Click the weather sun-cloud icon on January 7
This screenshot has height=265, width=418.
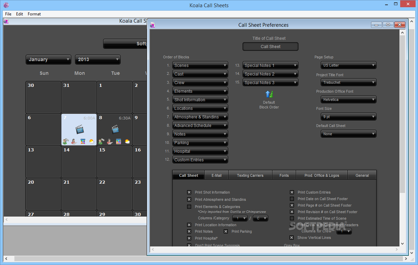(91, 141)
